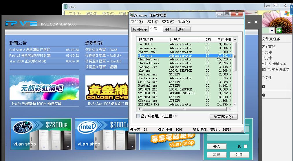293x161 pixels.
Task: Select the vLan.exe process row
Action: click(185, 55)
